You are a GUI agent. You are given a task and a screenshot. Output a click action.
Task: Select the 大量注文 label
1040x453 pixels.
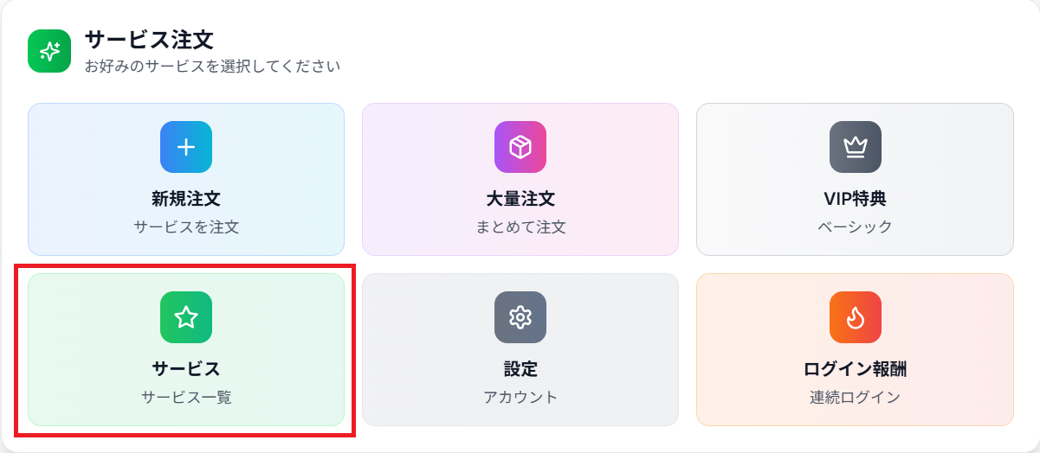[x=520, y=199]
